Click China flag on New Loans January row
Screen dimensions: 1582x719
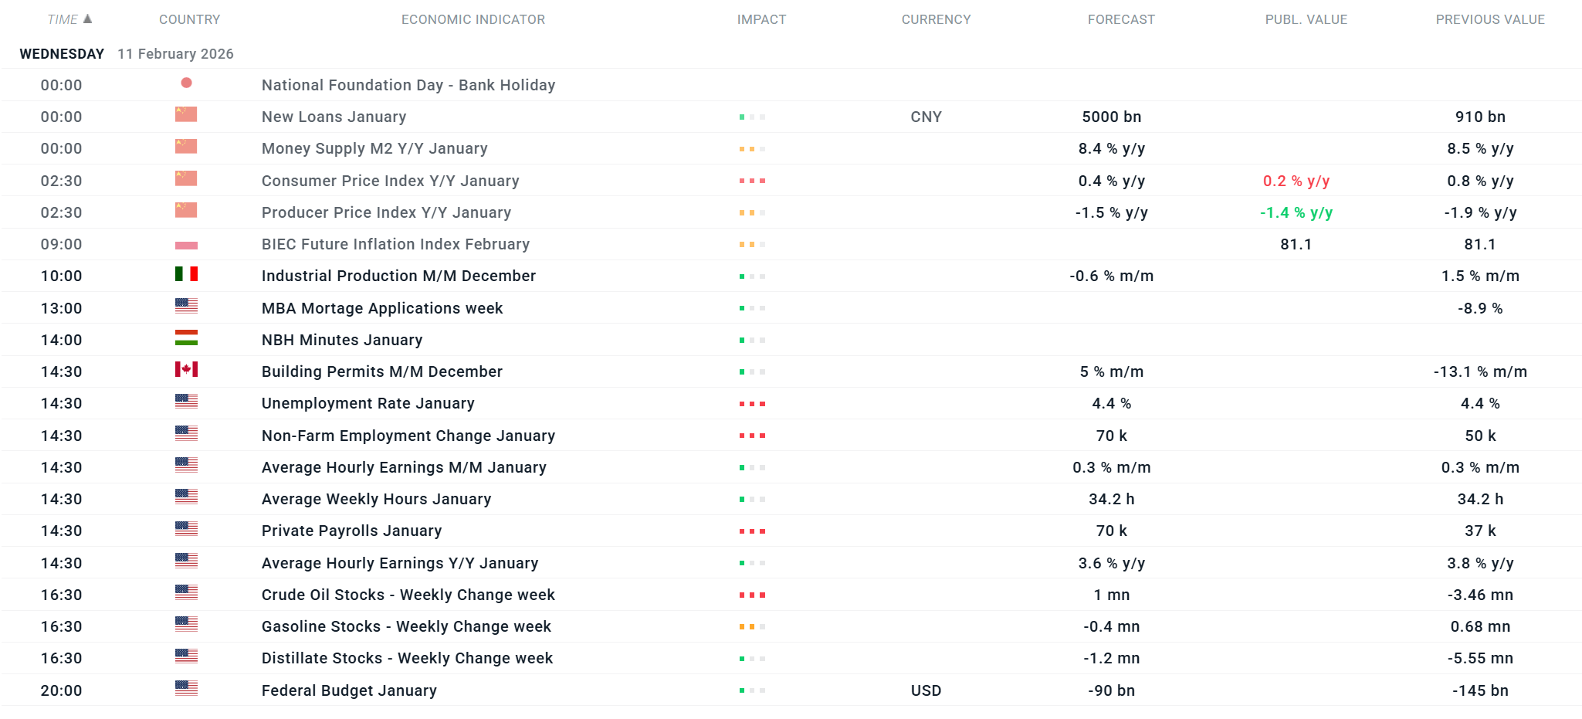(x=186, y=115)
